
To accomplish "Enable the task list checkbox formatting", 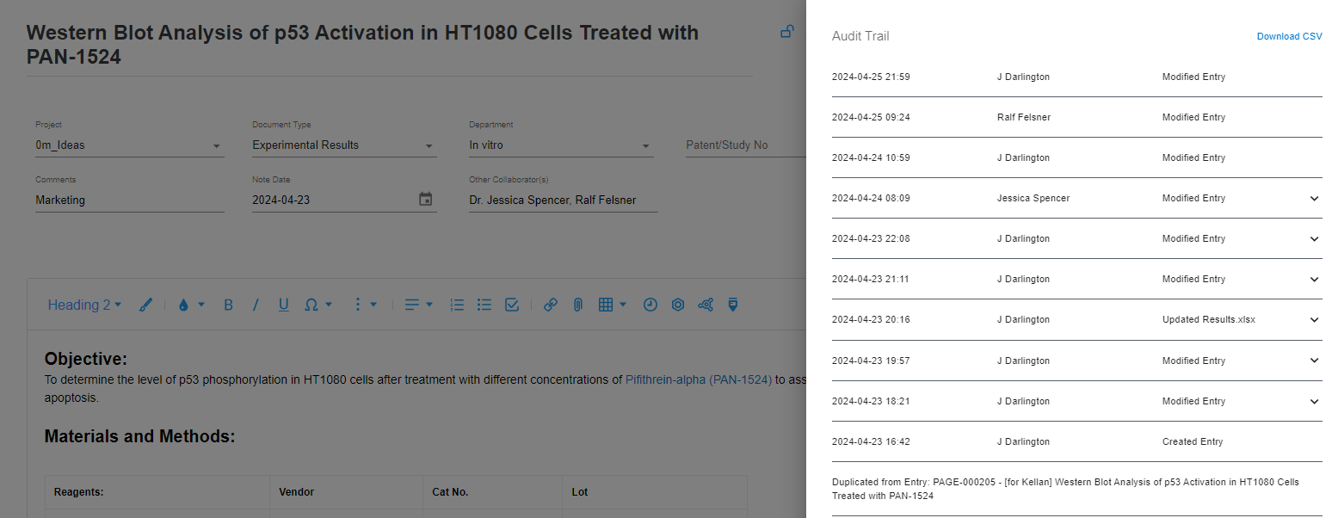I will point(511,304).
